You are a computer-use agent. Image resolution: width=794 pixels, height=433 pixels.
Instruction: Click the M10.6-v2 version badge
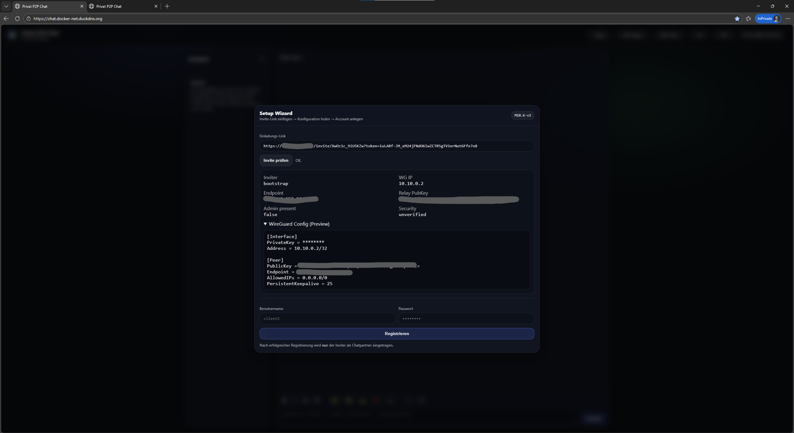point(522,115)
